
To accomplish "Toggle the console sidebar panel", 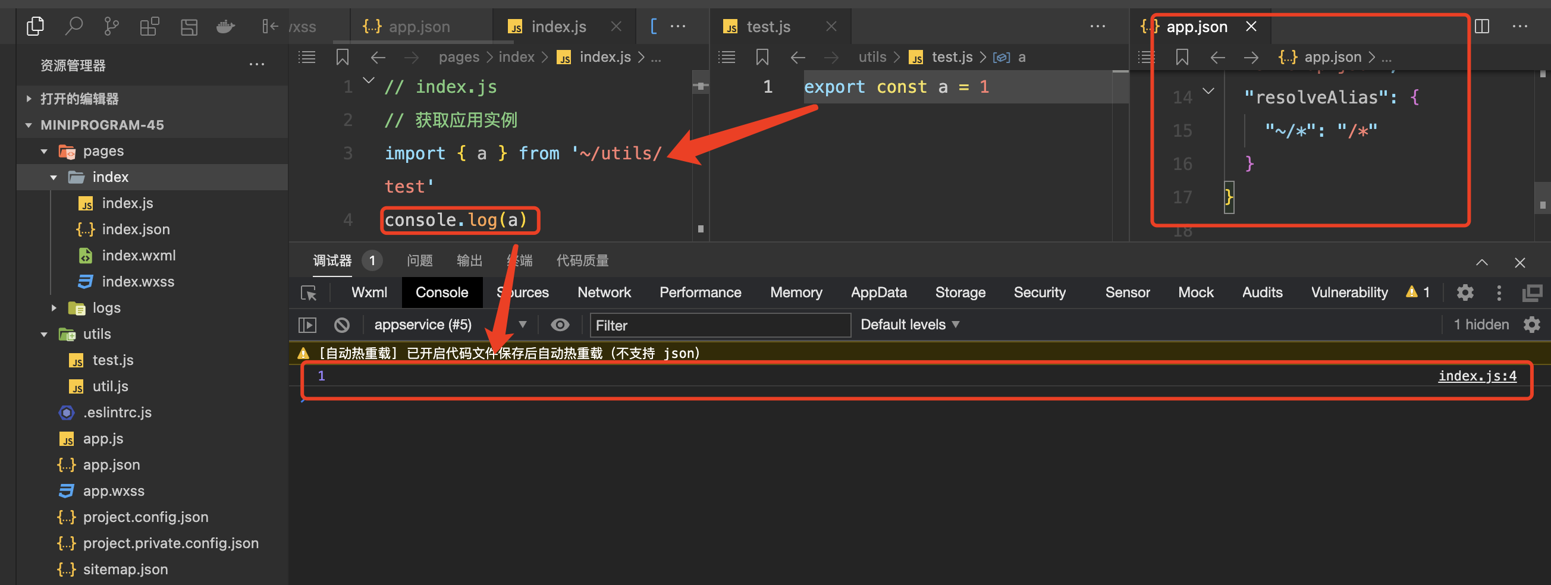I will [x=307, y=325].
